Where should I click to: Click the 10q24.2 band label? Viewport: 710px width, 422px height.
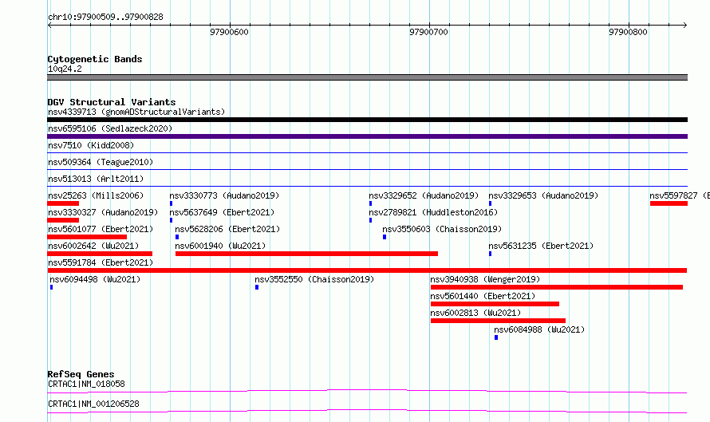pos(65,69)
